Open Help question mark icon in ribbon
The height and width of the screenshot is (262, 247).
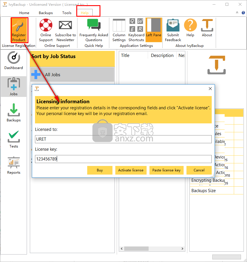tap(190, 25)
